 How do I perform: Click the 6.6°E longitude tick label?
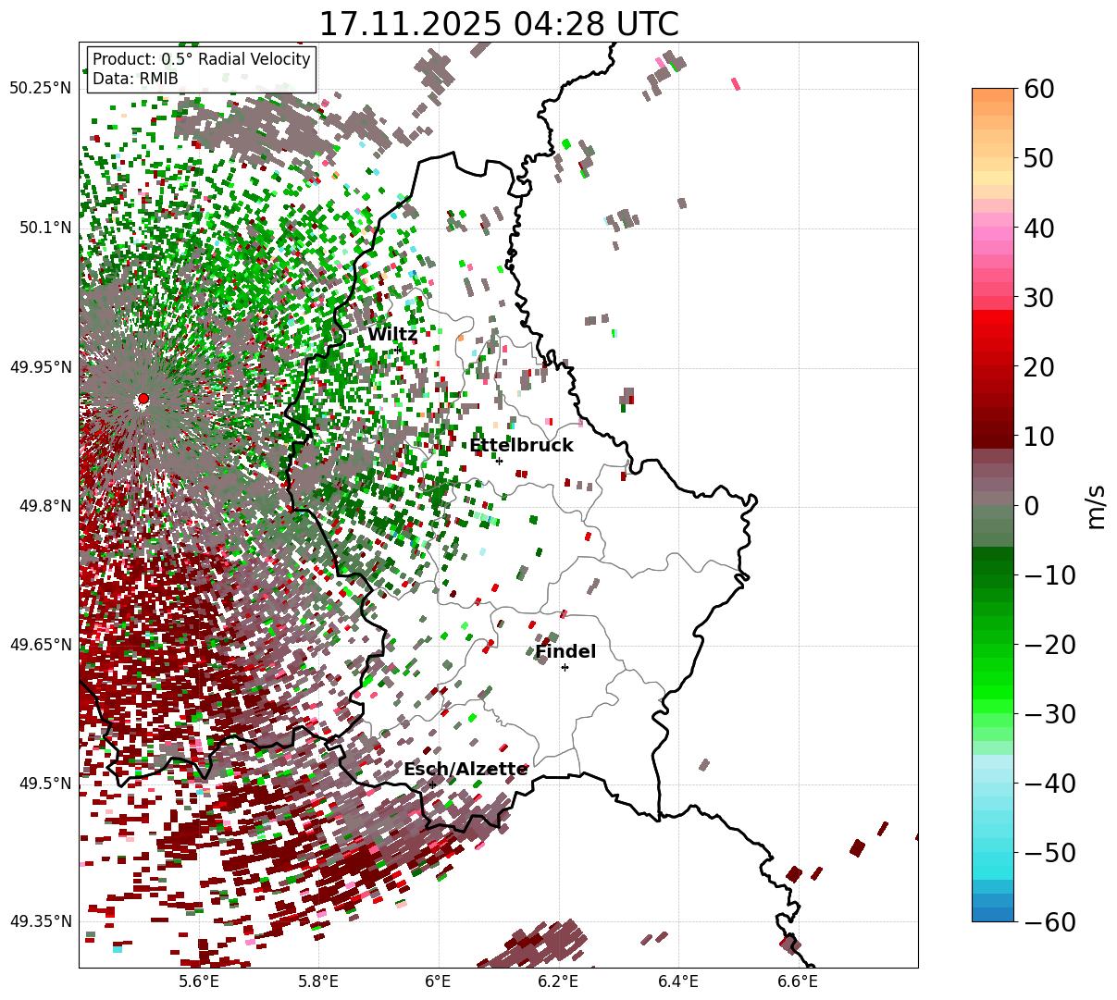point(798,981)
